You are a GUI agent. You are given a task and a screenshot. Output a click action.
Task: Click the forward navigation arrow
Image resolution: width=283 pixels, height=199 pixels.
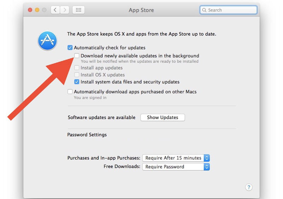point(65,10)
